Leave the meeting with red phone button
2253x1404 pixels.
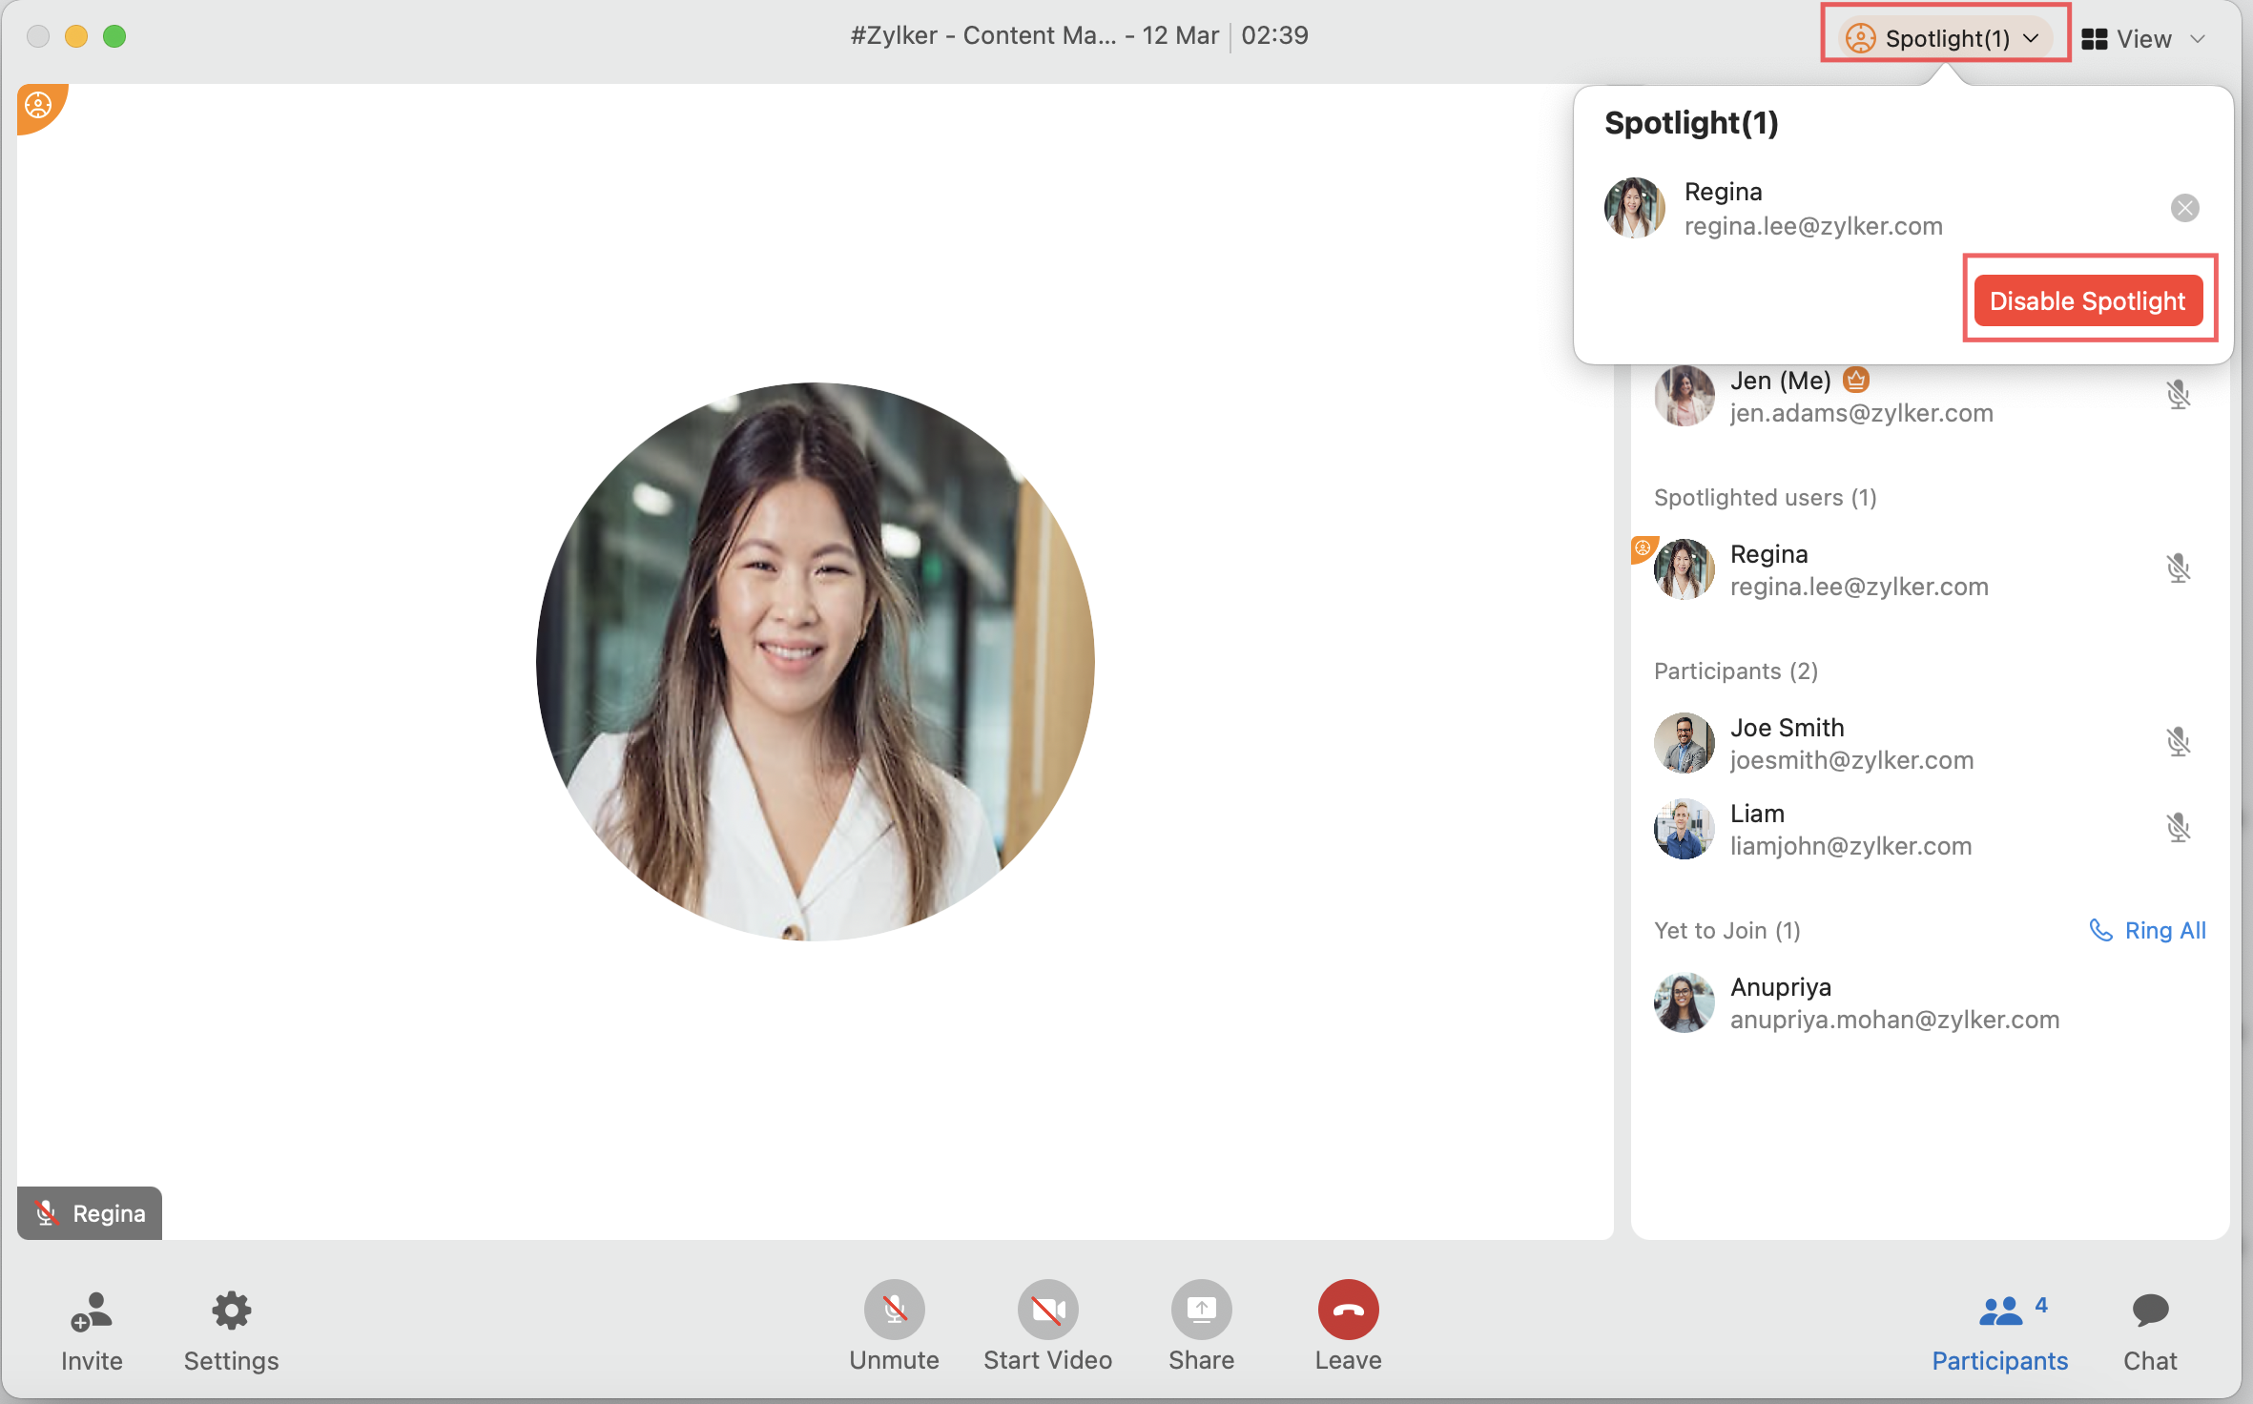[1348, 1310]
